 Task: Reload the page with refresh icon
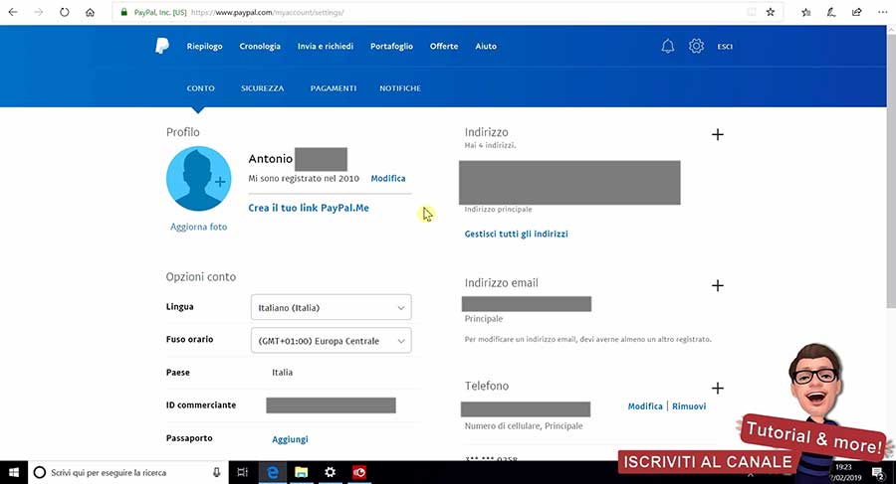(x=64, y=12)
